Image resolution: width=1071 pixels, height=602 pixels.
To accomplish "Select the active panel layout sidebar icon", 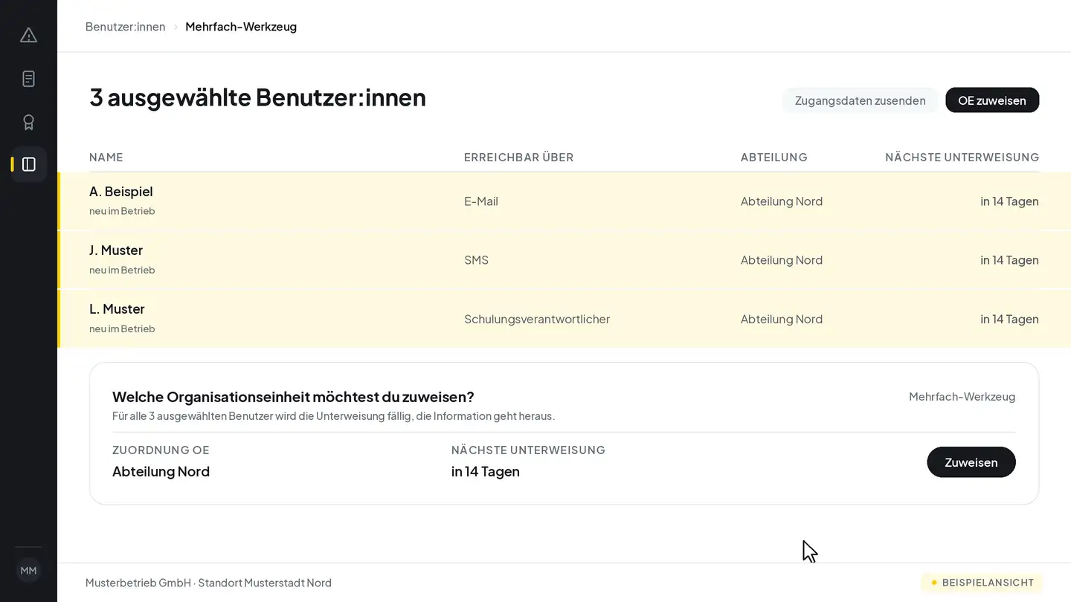I will tap(28, 164).
